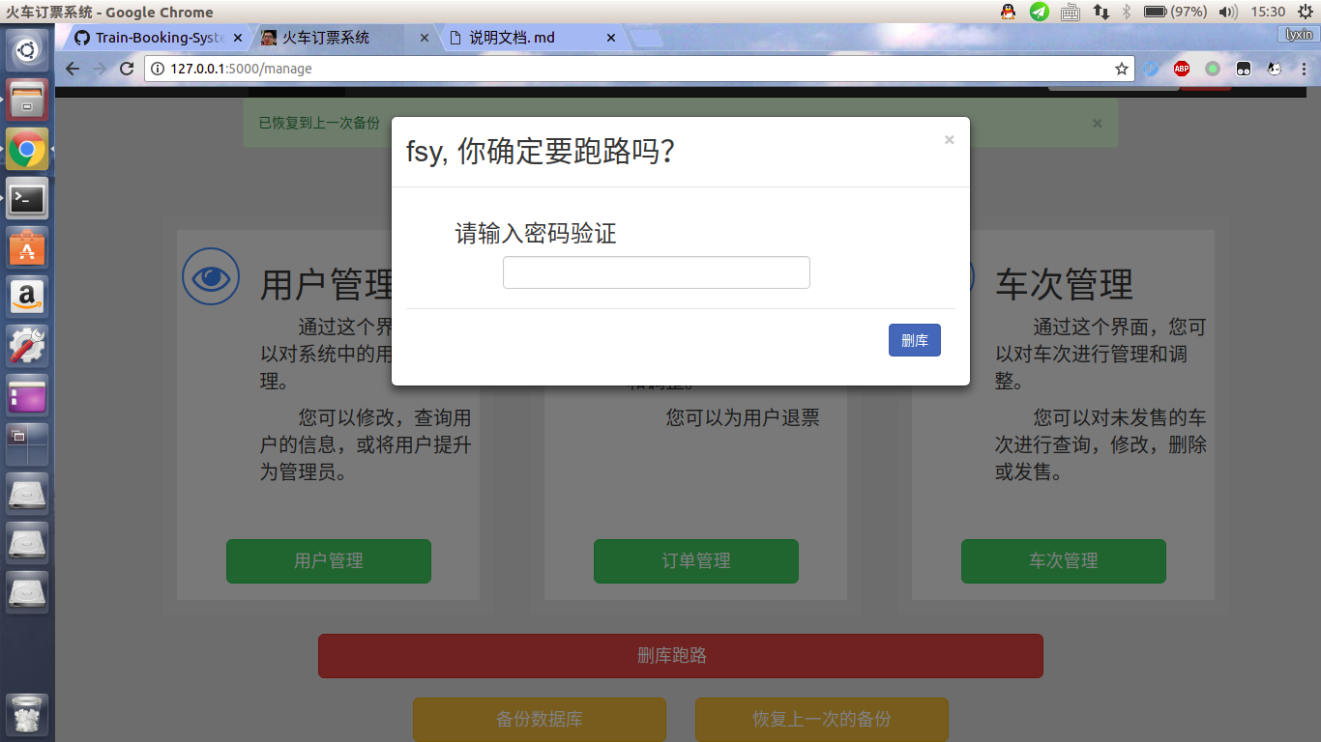Image resolution: width=1321 pixels, height=742 pixels.
Task: Open System Settings from the launcher
Action: 27,346
